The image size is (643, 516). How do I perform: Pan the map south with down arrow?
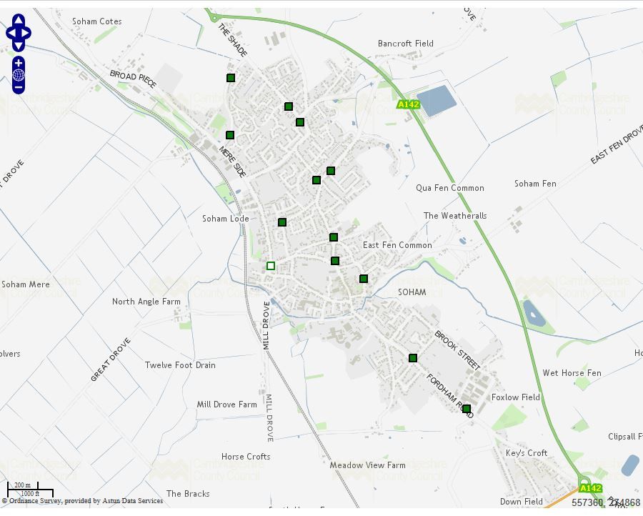pos(19,45)
